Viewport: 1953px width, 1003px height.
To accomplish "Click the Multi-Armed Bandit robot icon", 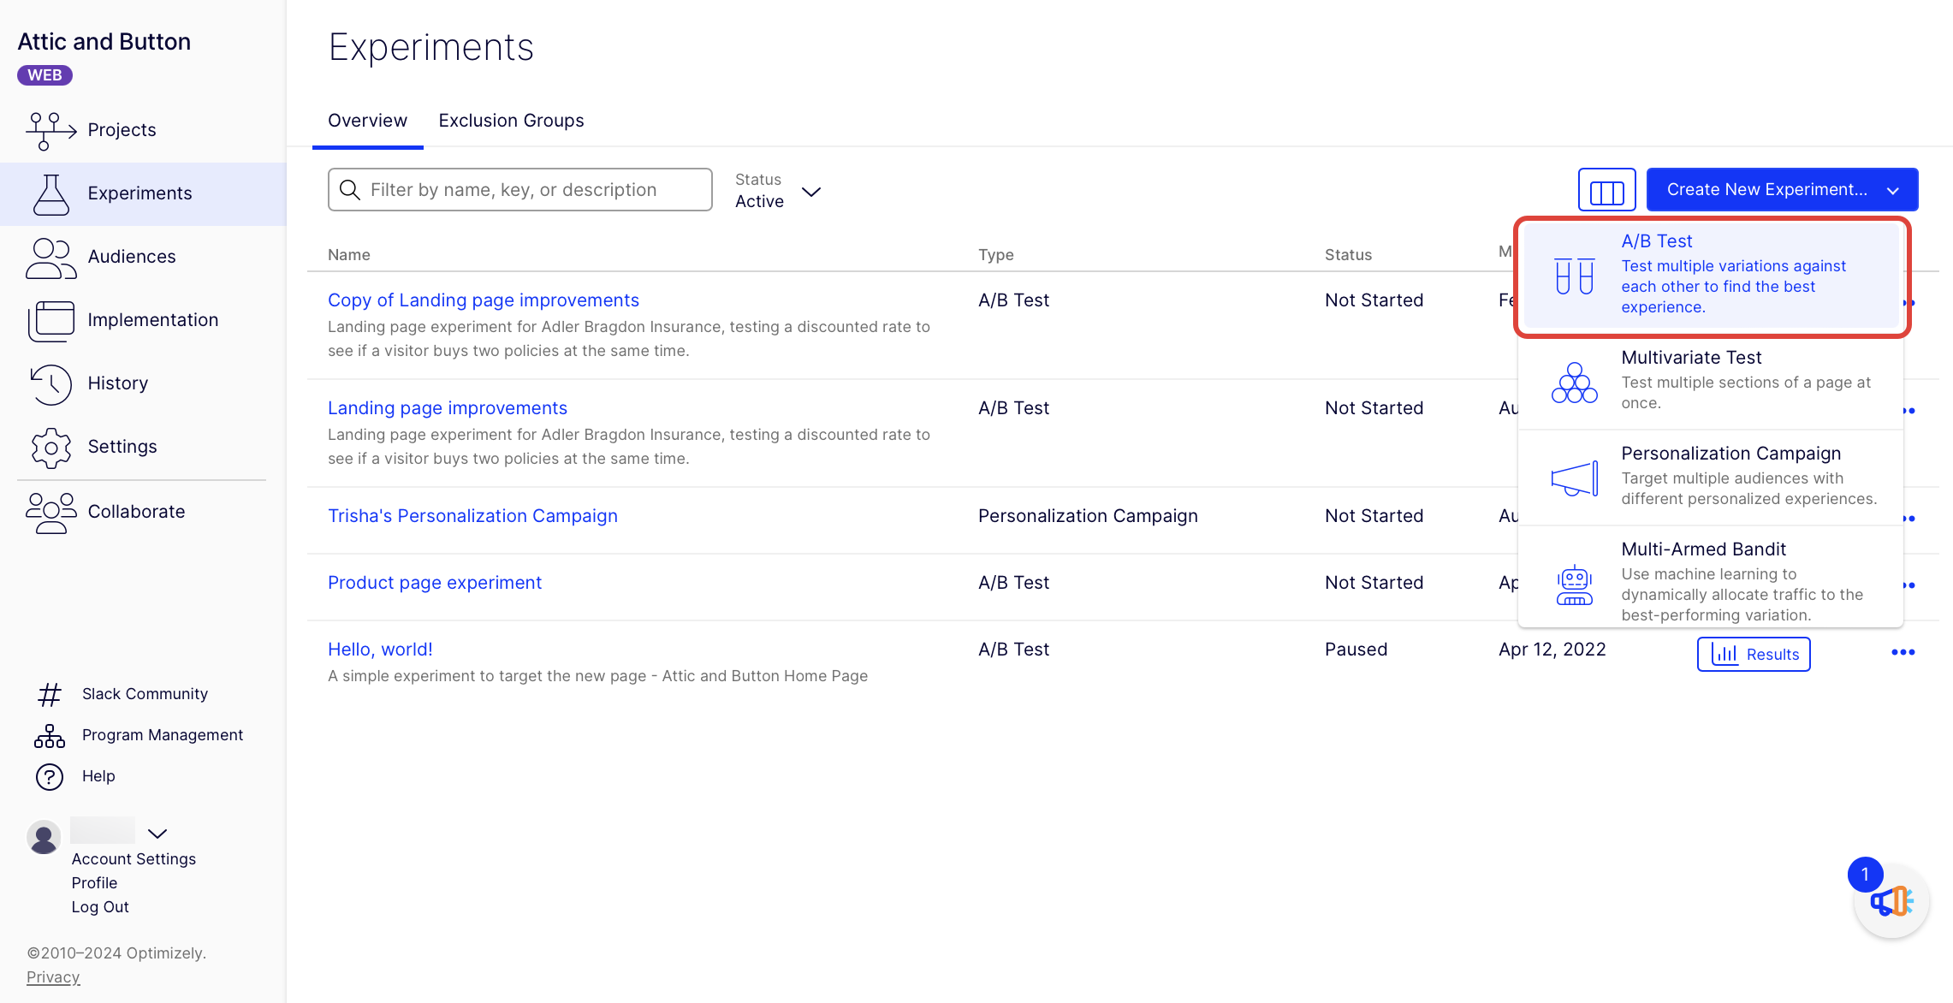I will coord(1575,581).
